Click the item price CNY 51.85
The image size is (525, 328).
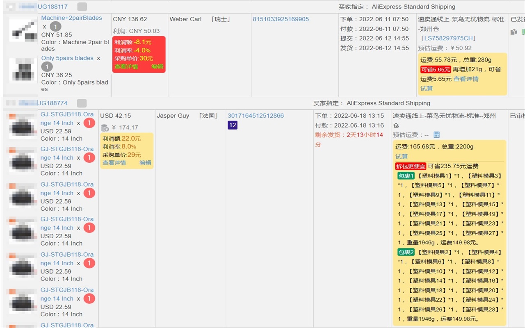tap(57, 35)
